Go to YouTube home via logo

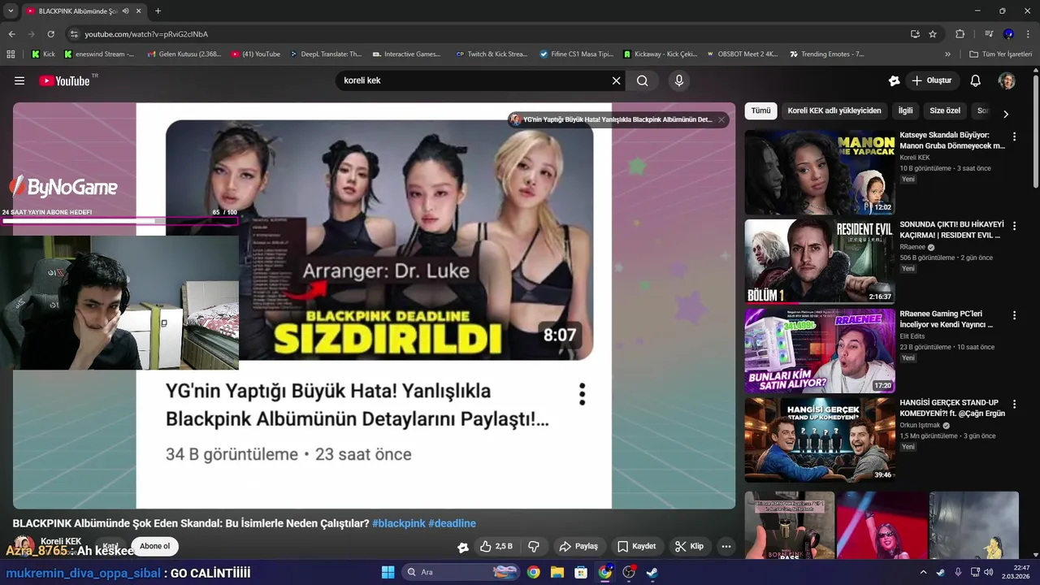coord(64,80)
